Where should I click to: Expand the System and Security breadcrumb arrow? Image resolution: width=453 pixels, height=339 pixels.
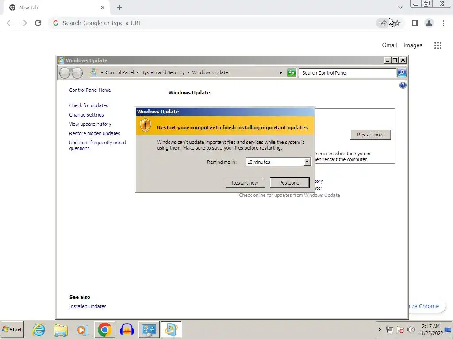click(x=188, y=73)
